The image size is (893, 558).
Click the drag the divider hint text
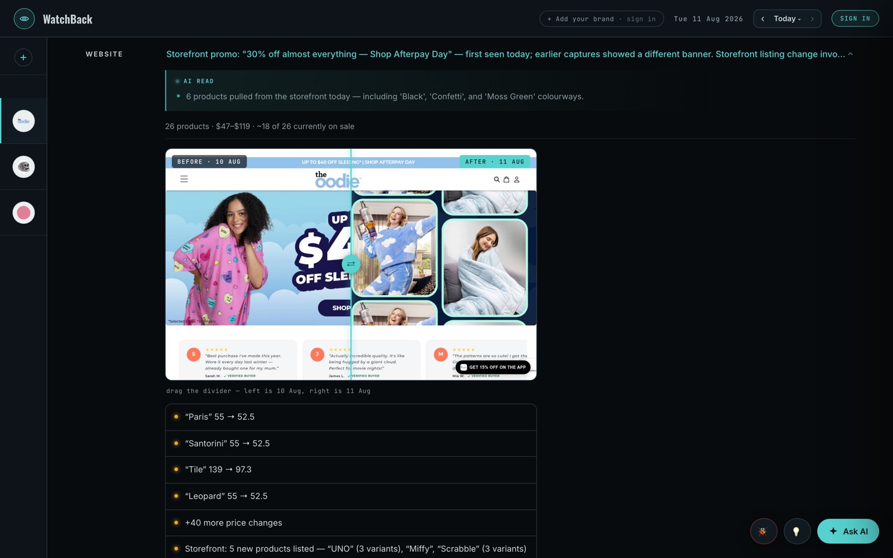[268, 391]
